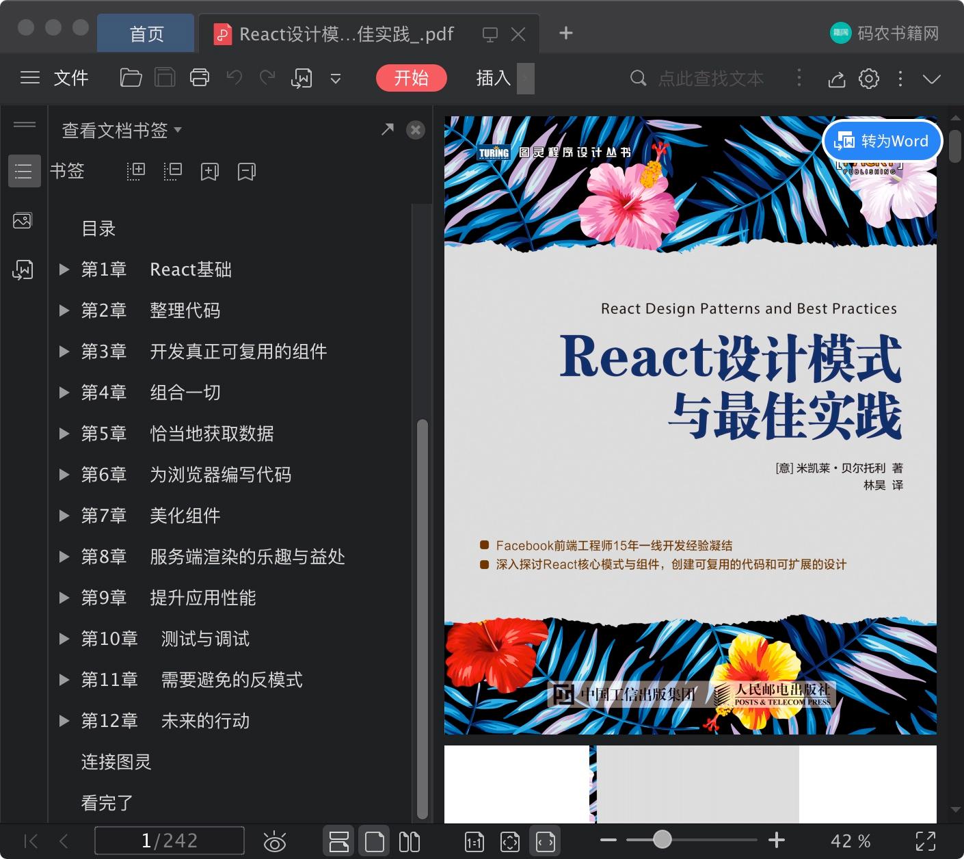Image resolution: width=964 pixels, height=859 pixels.
Task: Click the page number 1/242 field
Action: point(170,841)
